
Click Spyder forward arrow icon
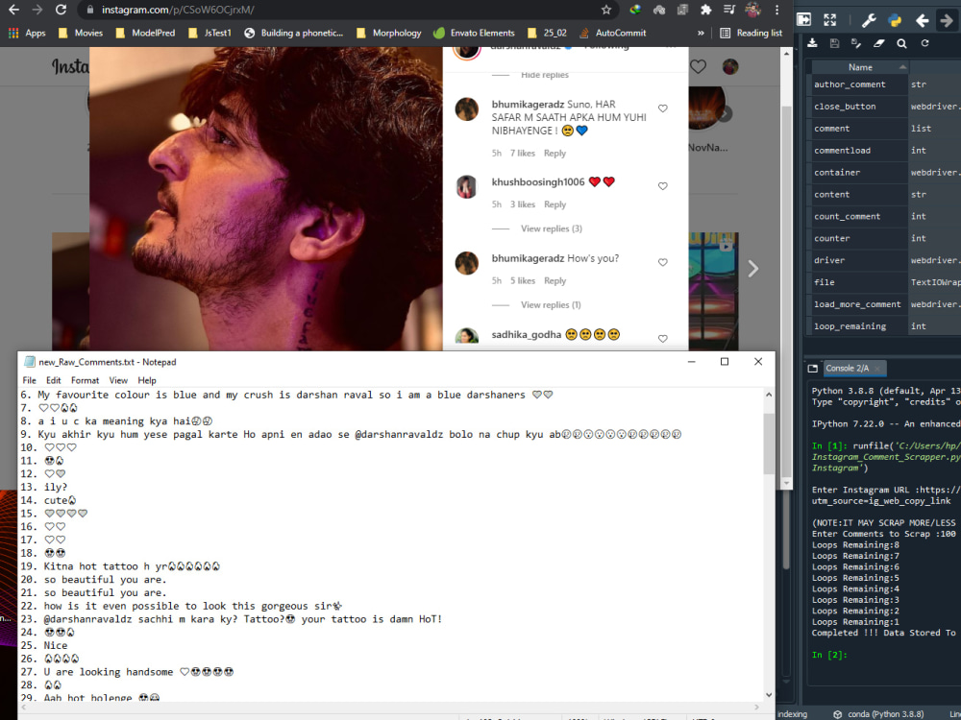click(x=947, y=21)
